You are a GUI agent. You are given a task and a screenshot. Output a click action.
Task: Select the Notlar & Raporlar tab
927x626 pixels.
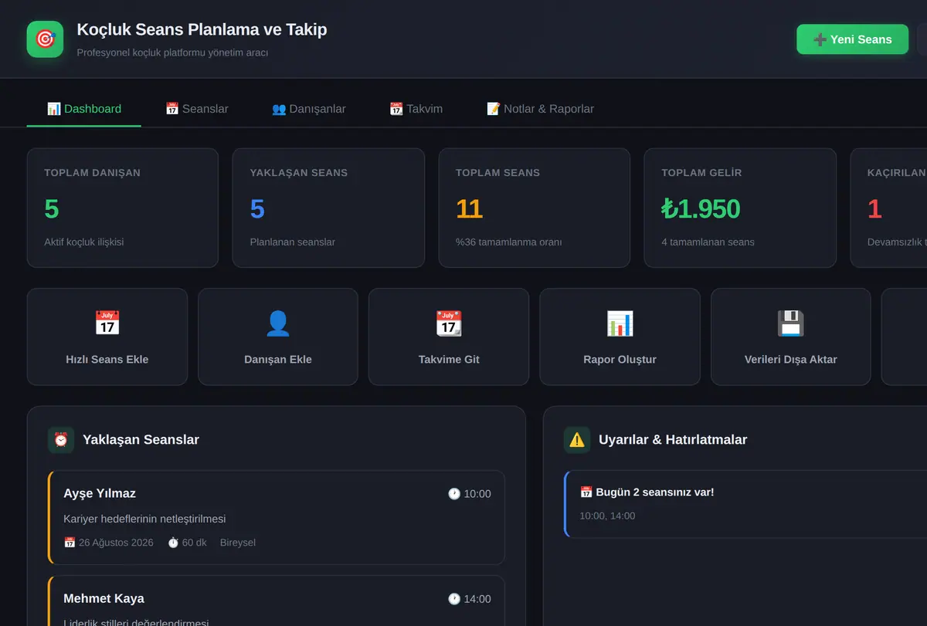[x=541, y=109]
